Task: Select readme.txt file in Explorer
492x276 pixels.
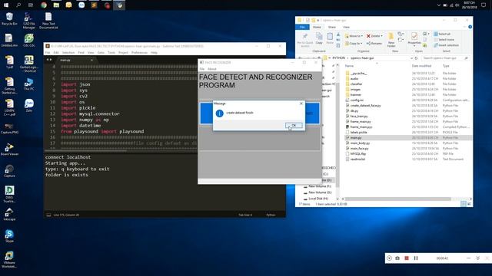Action: (357, 159)
